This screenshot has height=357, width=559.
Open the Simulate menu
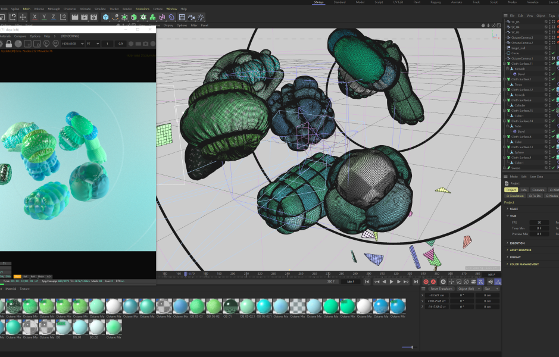(x=100, y=9)
